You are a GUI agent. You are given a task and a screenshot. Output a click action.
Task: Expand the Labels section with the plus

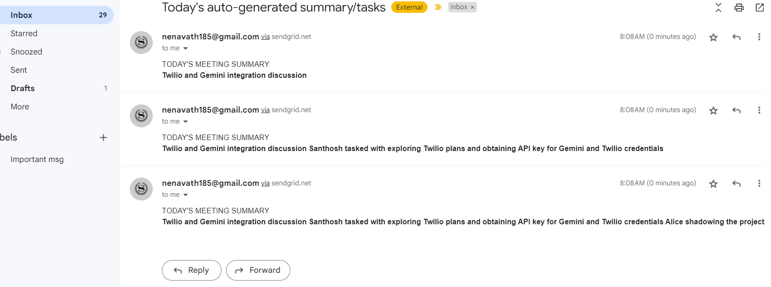pos(103,137)
